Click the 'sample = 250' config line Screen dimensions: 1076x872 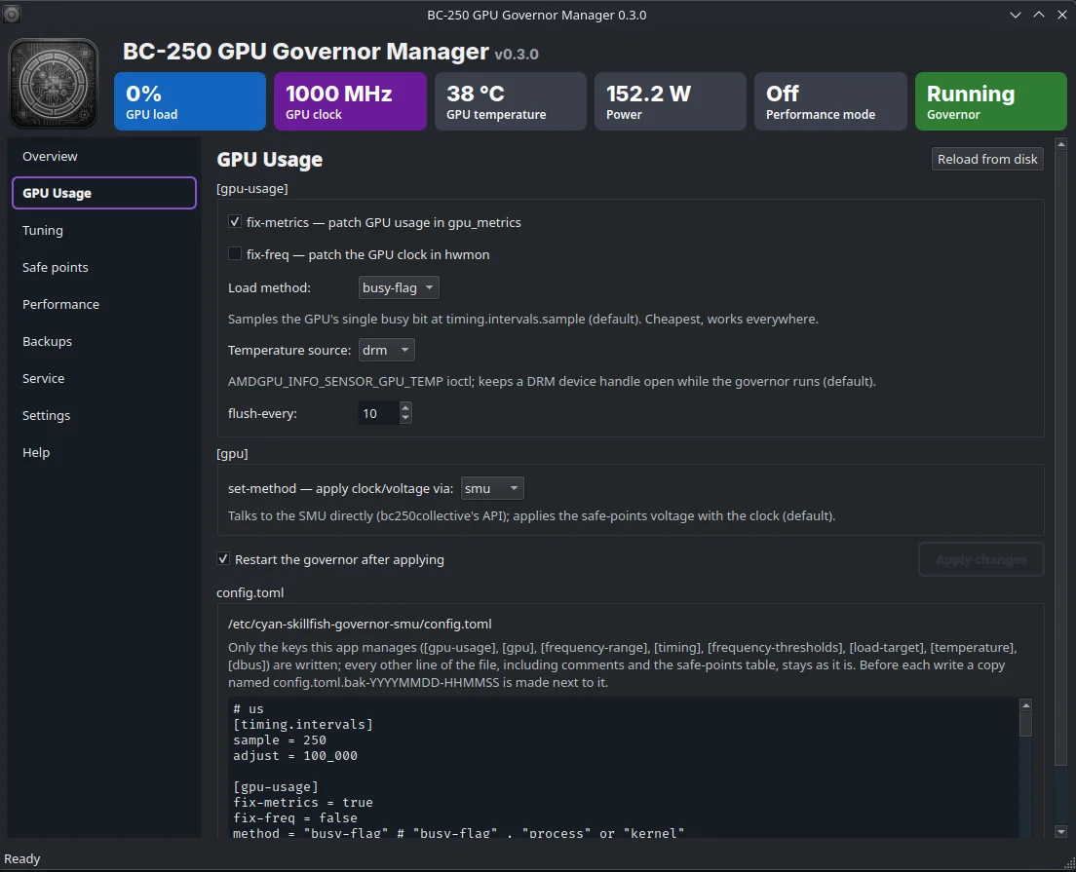click(280, 739)
